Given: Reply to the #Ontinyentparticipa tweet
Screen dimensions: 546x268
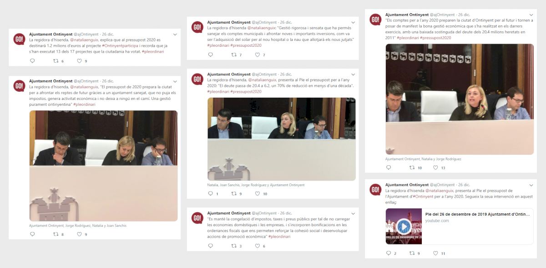Looking at the screenshot, I should click(x=32, y=61).
